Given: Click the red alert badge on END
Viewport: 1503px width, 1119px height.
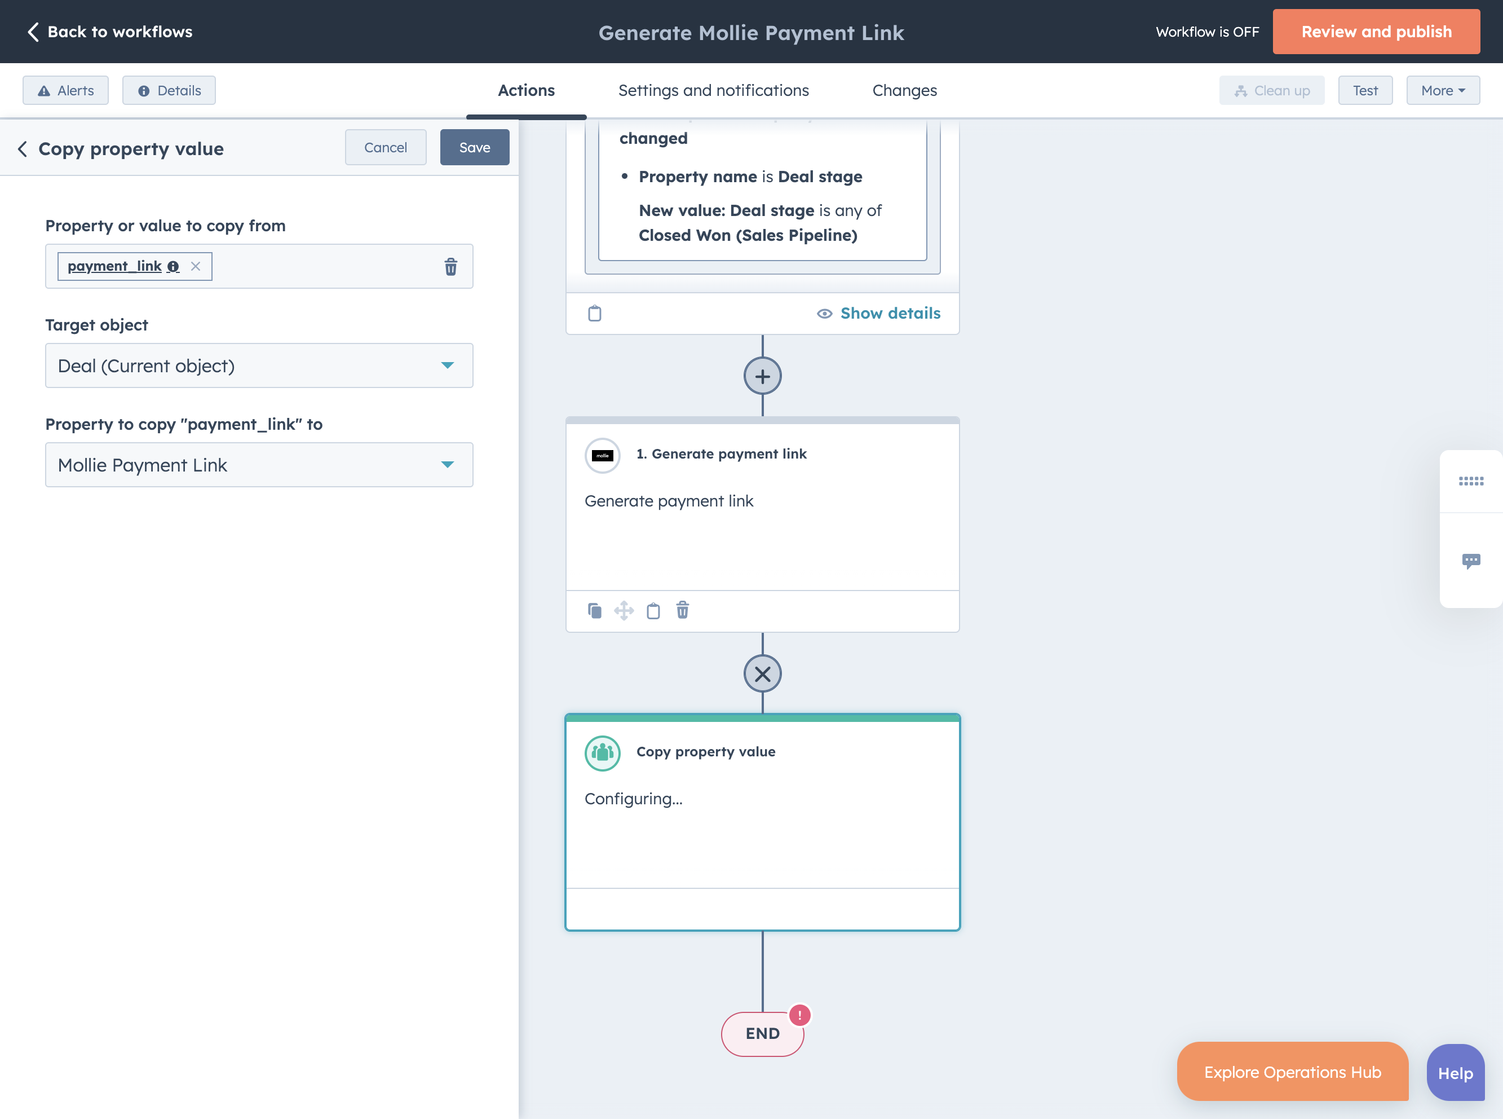Looking at the screenshot, I should [799, 1015].
